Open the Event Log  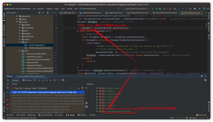pos(201,115)
